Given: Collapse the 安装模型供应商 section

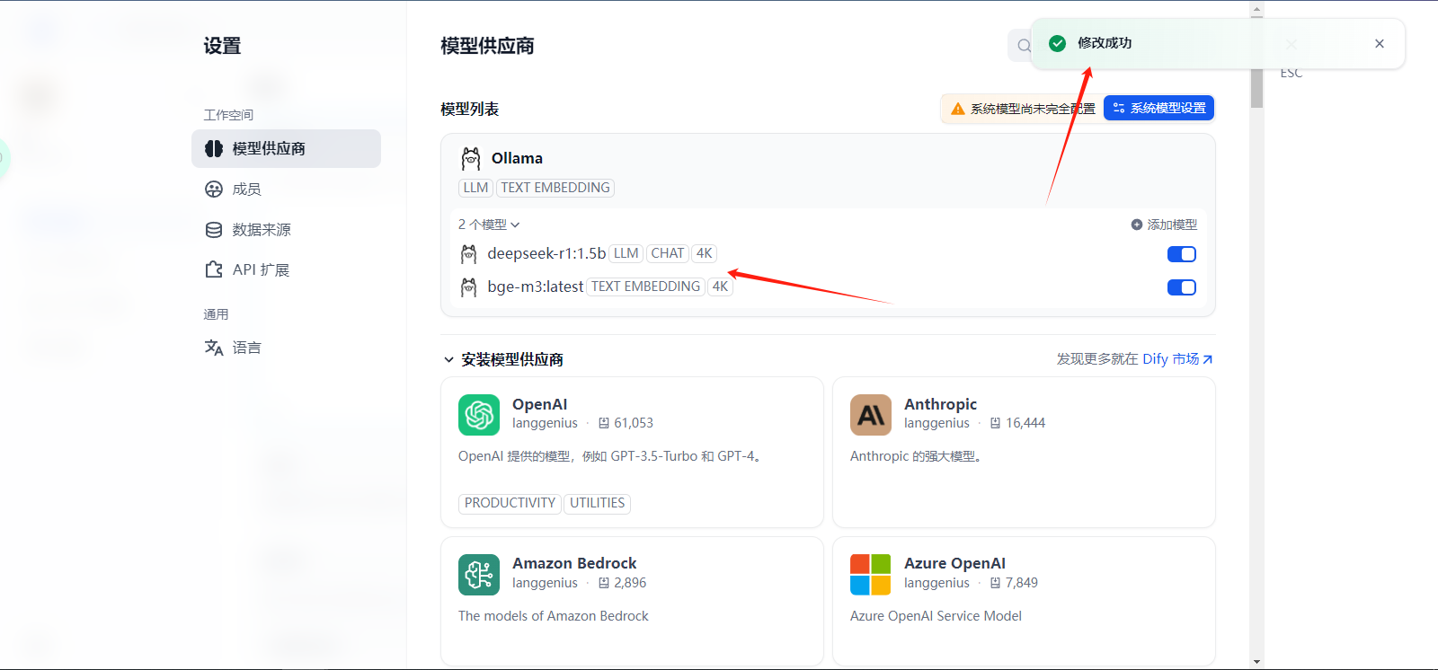Looking at the screenshot, I should coord(448,360).
